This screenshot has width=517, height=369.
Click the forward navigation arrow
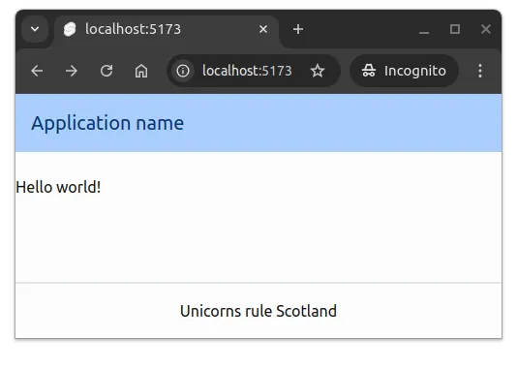click(72, 71)
